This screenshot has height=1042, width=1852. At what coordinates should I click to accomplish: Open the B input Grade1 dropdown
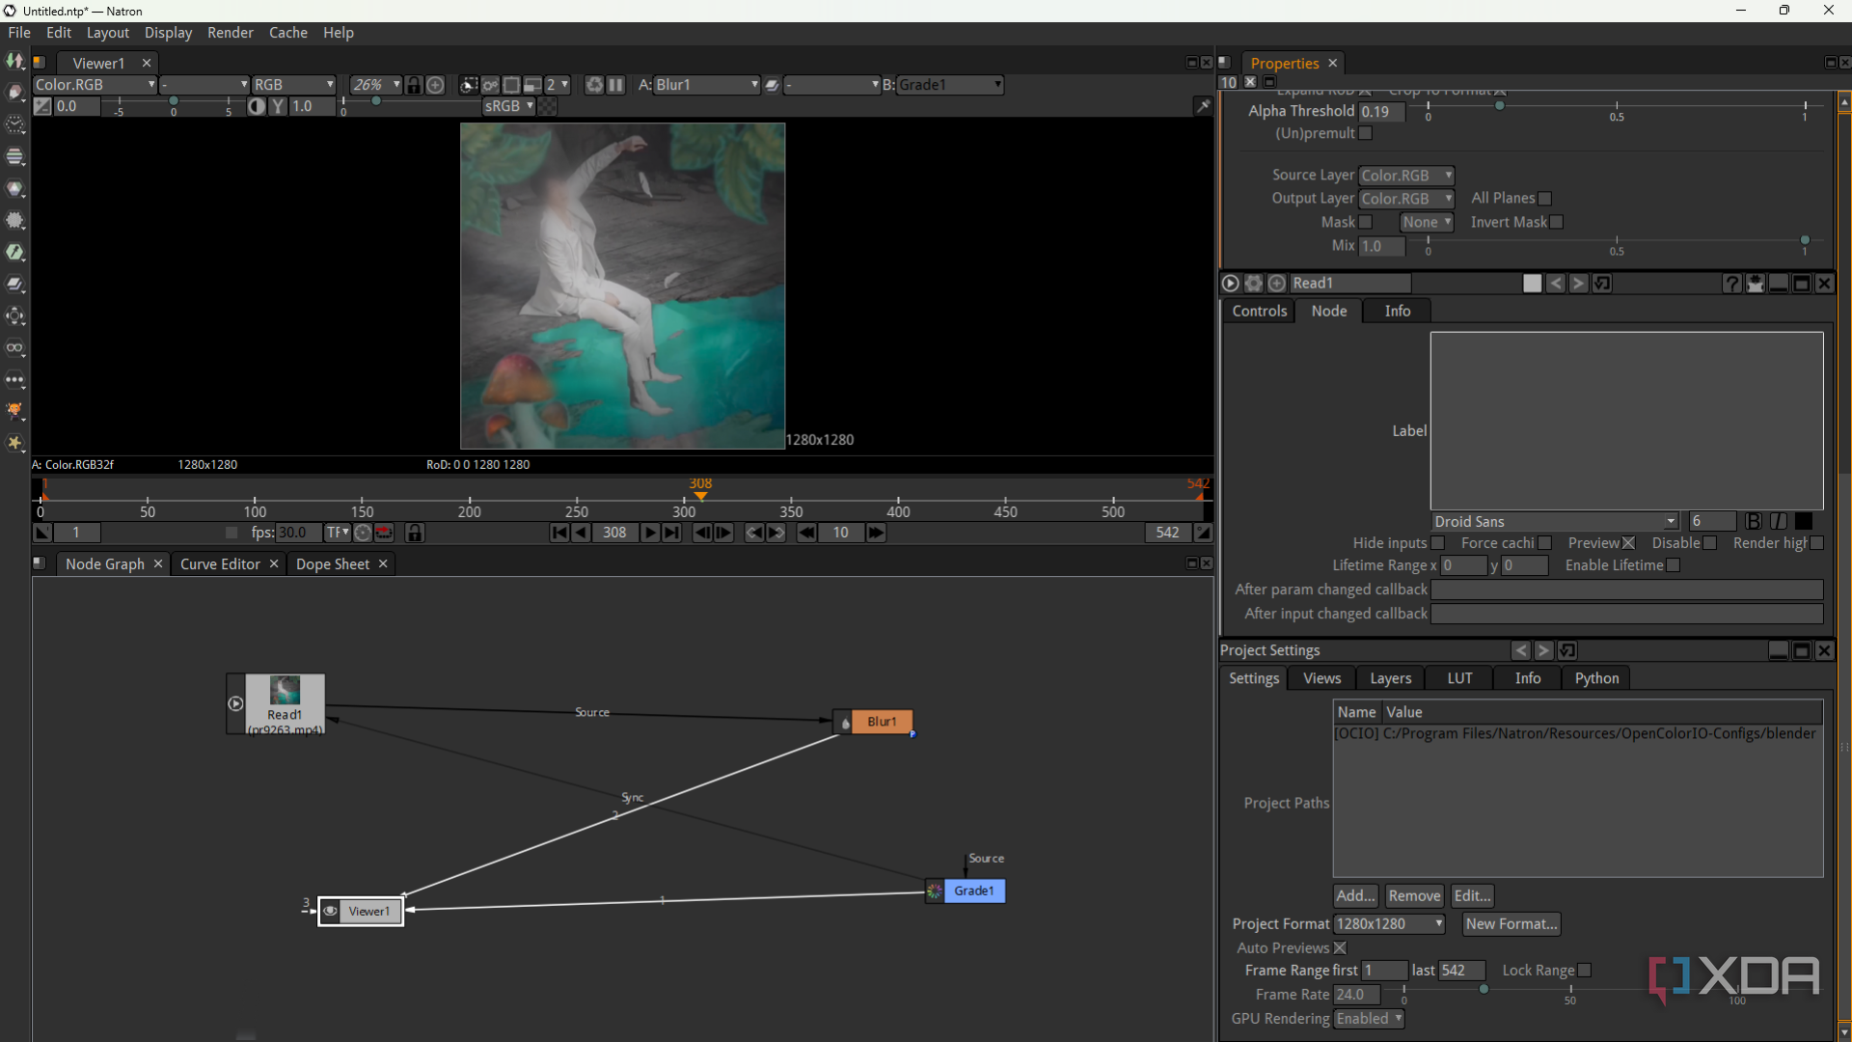click(x=950, y=85)
